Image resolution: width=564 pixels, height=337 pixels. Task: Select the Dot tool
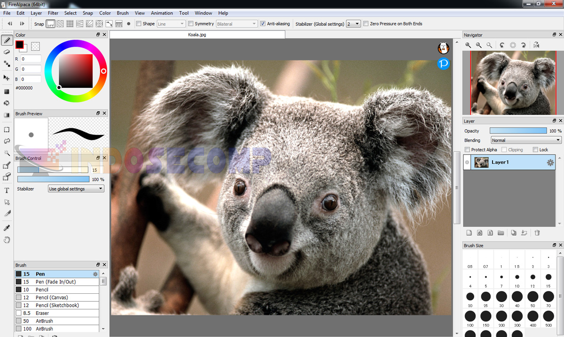[x=7, y=63]
